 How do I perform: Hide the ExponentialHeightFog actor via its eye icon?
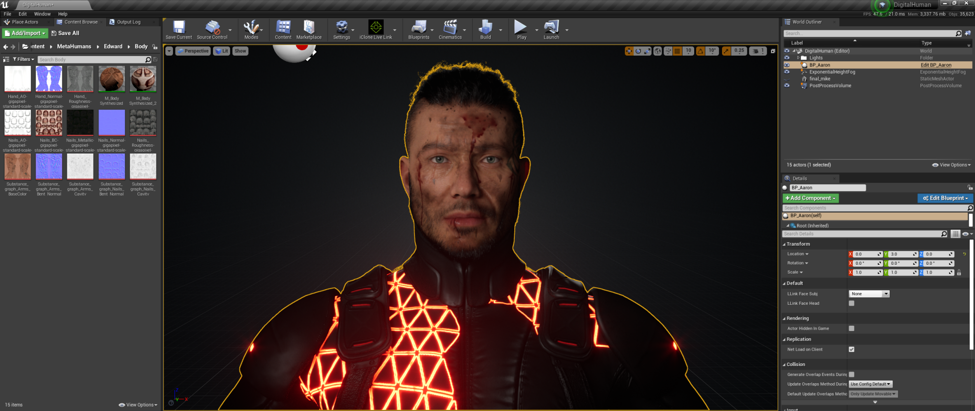pos(786,72)
